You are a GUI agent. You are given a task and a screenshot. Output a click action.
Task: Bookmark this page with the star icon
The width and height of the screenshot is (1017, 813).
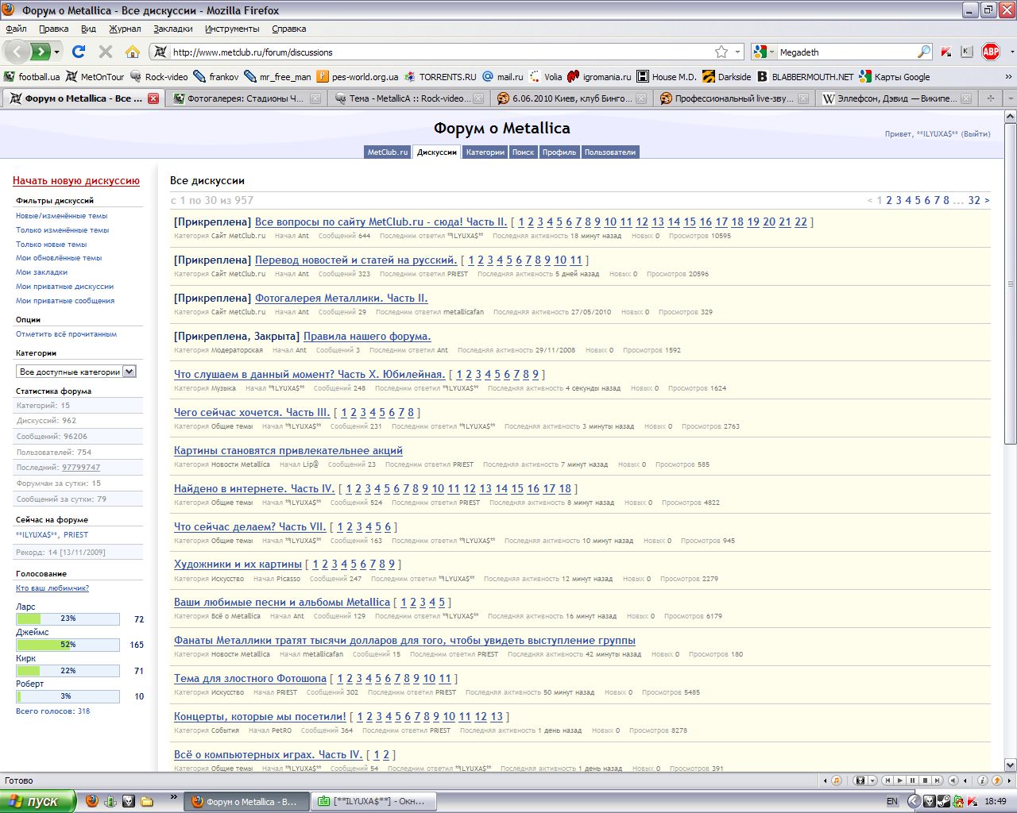(x=721, y=52)
